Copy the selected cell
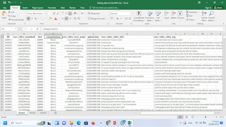This screenshot has height=127, width=226. pyautogui.click(x=12, y=16)
